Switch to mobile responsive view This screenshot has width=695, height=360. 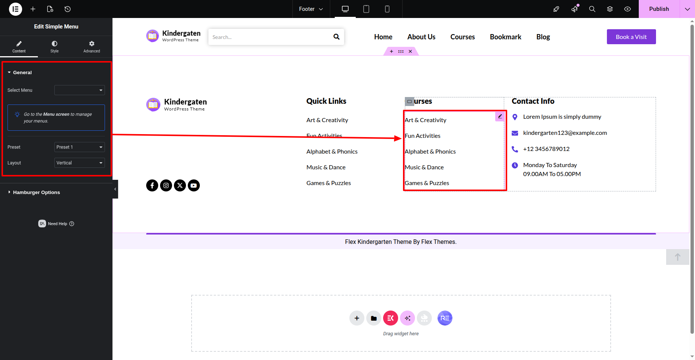click(x=387, y=9)
